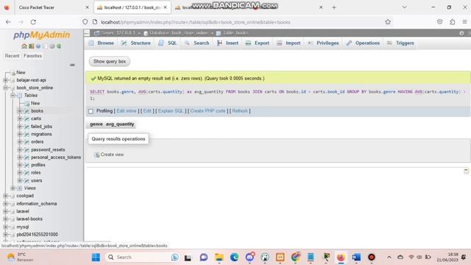Open Windows Start menu
The height and width of the screenshot is (265, 471).
tap(96, 257)
